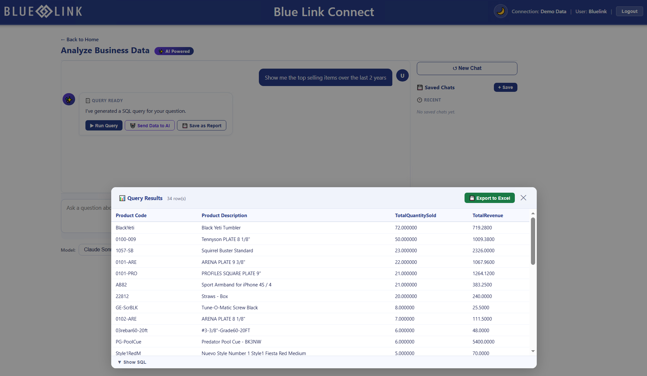This screenshot has height=376, width=647.
Task: Select the 0101-ARE product code cell
Action: [x=126, y=262]
